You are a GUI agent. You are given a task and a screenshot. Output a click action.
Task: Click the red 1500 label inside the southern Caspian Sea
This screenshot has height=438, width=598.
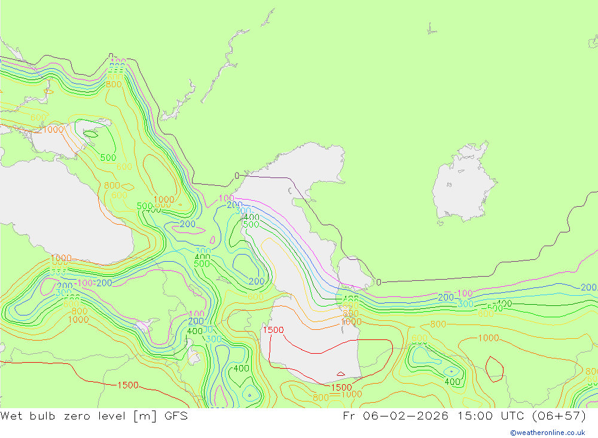click(273, 330)
